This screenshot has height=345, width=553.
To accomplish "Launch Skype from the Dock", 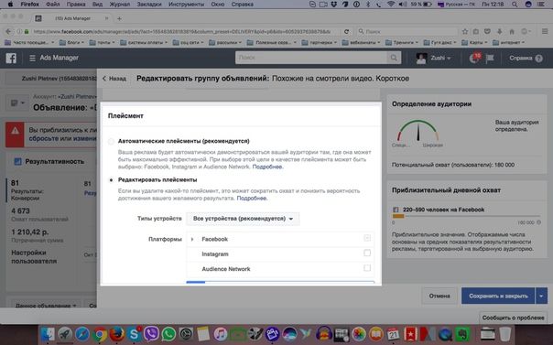I will pos(134,334).
